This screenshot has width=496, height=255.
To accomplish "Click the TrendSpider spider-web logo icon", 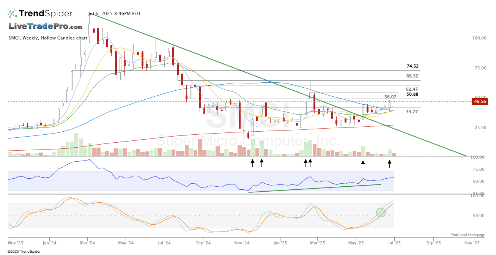I will pyautogui.click(x=12, y=14).
